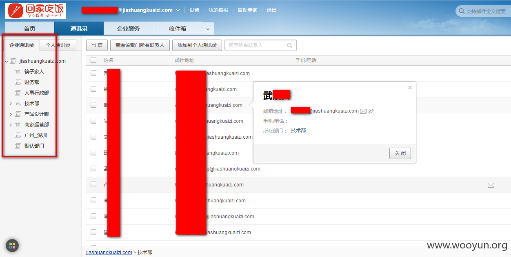The image size is (511, 257).
Task: Open the 企业服务 tab
Action: tap(128, 29)
